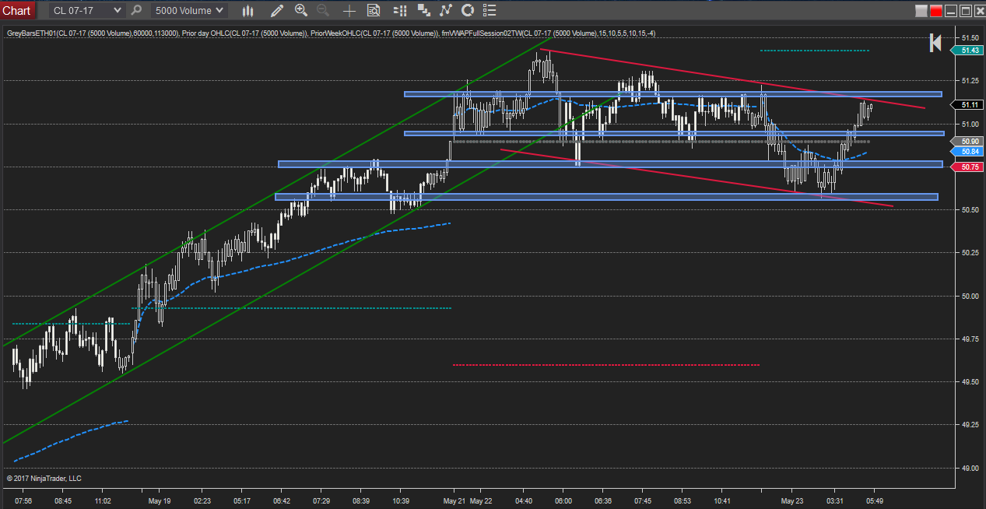The height and width of the screenshot is (509, 986).
Task: Jump to latest bar arrow icon
Action: click(x=935, y=44)
